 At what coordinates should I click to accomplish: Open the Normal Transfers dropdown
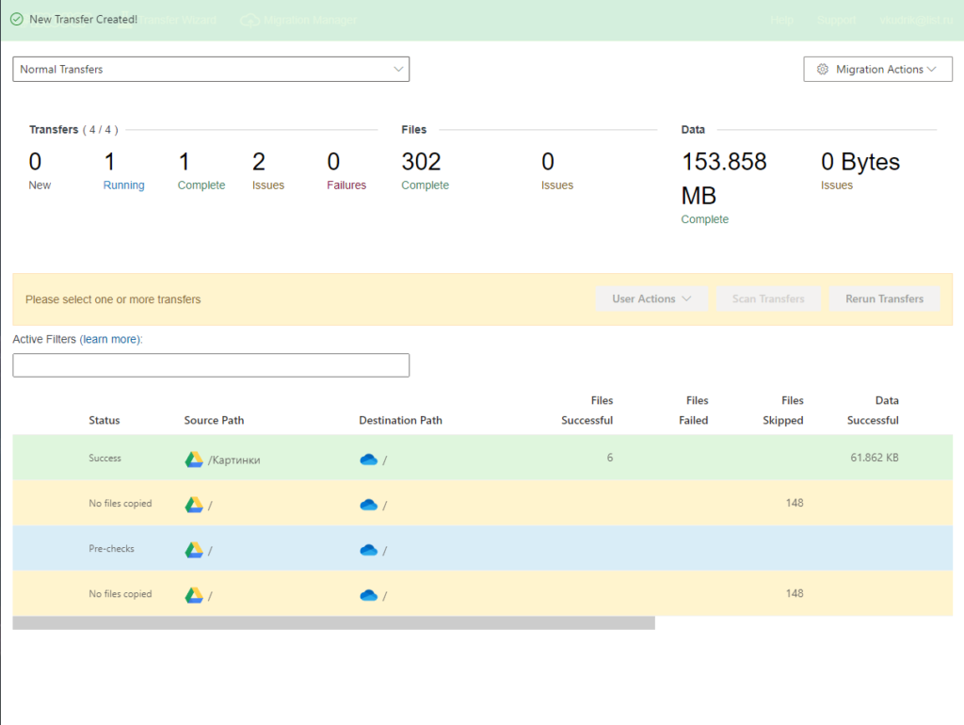[211, 70]
